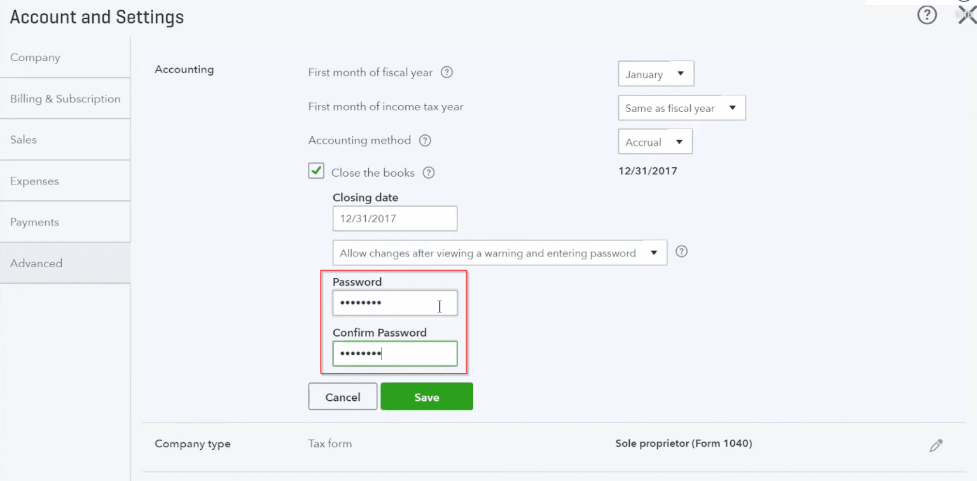
Task: Open help beside the warning dropdown
Action: [681, 252]
